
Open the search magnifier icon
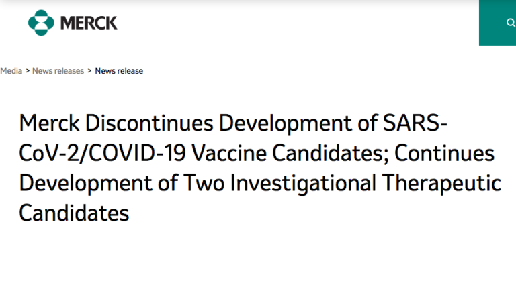511,23
